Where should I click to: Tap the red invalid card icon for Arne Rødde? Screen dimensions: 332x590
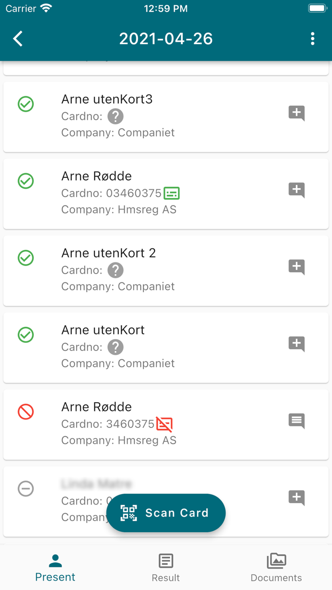pos(163,424)
